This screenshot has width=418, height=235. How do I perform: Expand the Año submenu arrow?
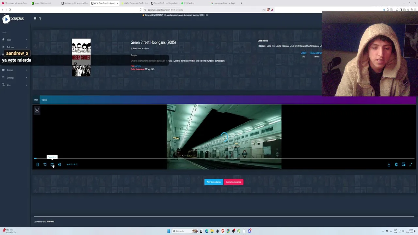26,85
